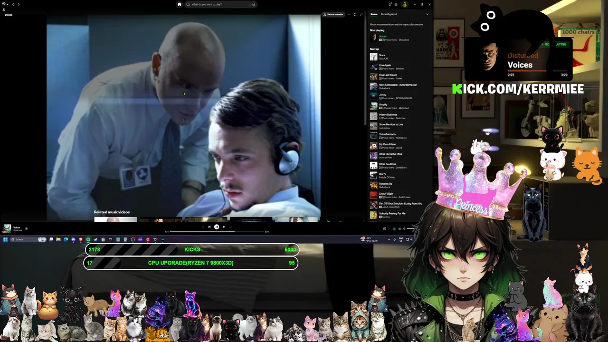
Task: Play Dirt Off Your Shoulder / Lying From You
Action: point(400,205)
